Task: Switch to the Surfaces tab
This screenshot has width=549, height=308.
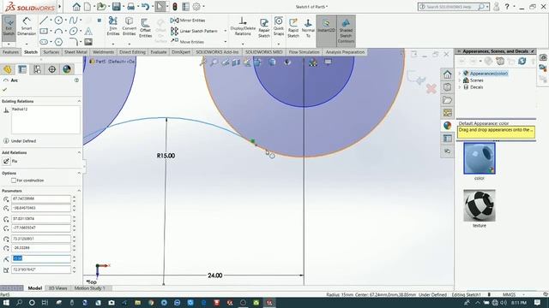Action: tap(51, 52)
